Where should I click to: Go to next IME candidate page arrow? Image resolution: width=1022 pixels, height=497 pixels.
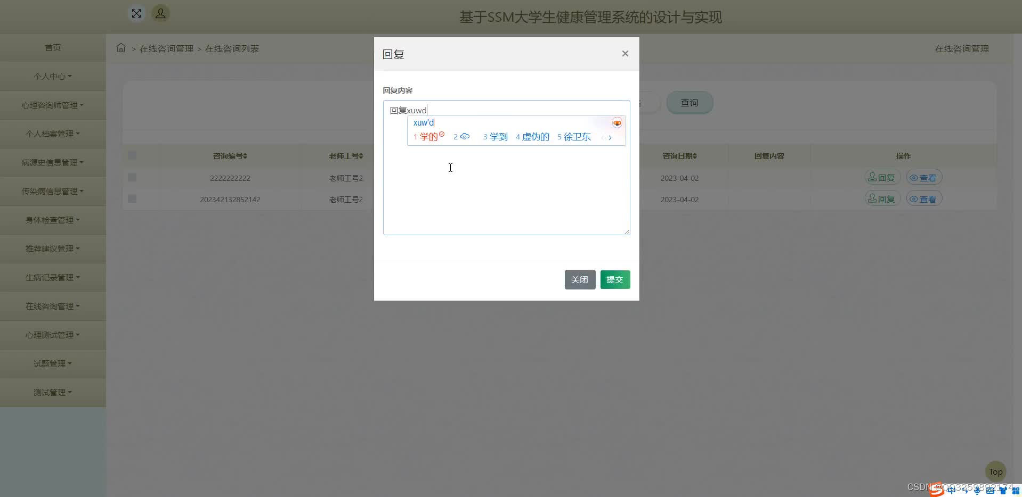610,138
